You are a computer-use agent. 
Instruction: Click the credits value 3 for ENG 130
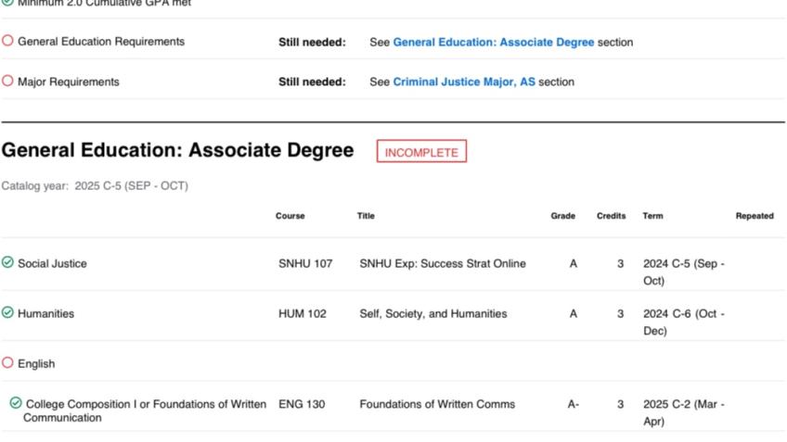pos(620,404)
